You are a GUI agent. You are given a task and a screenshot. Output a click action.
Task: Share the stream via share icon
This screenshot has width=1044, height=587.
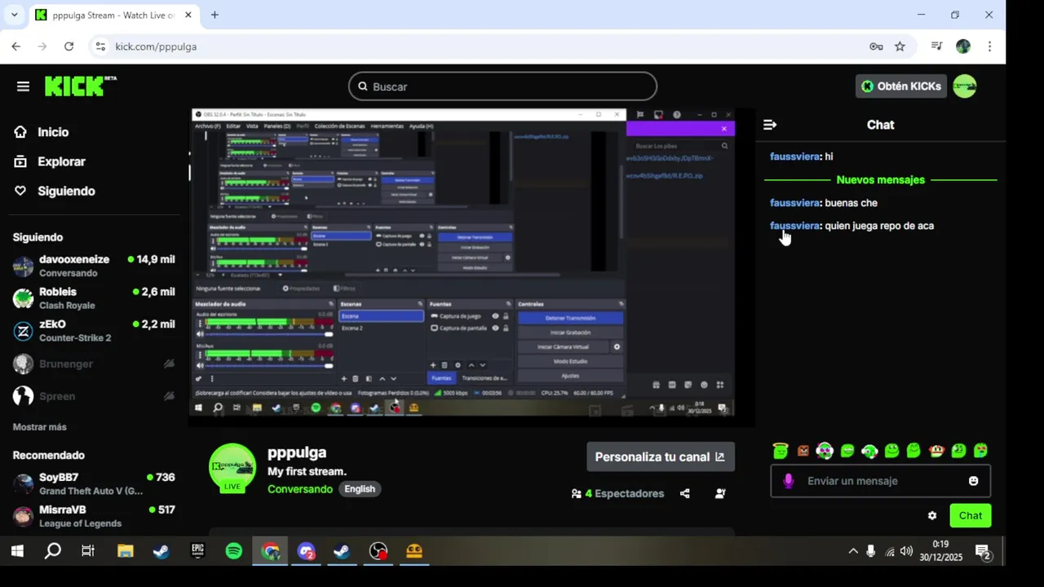point(684,493)
